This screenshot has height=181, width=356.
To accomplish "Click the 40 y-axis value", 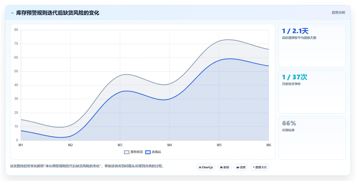I will [x=16, y=85].
